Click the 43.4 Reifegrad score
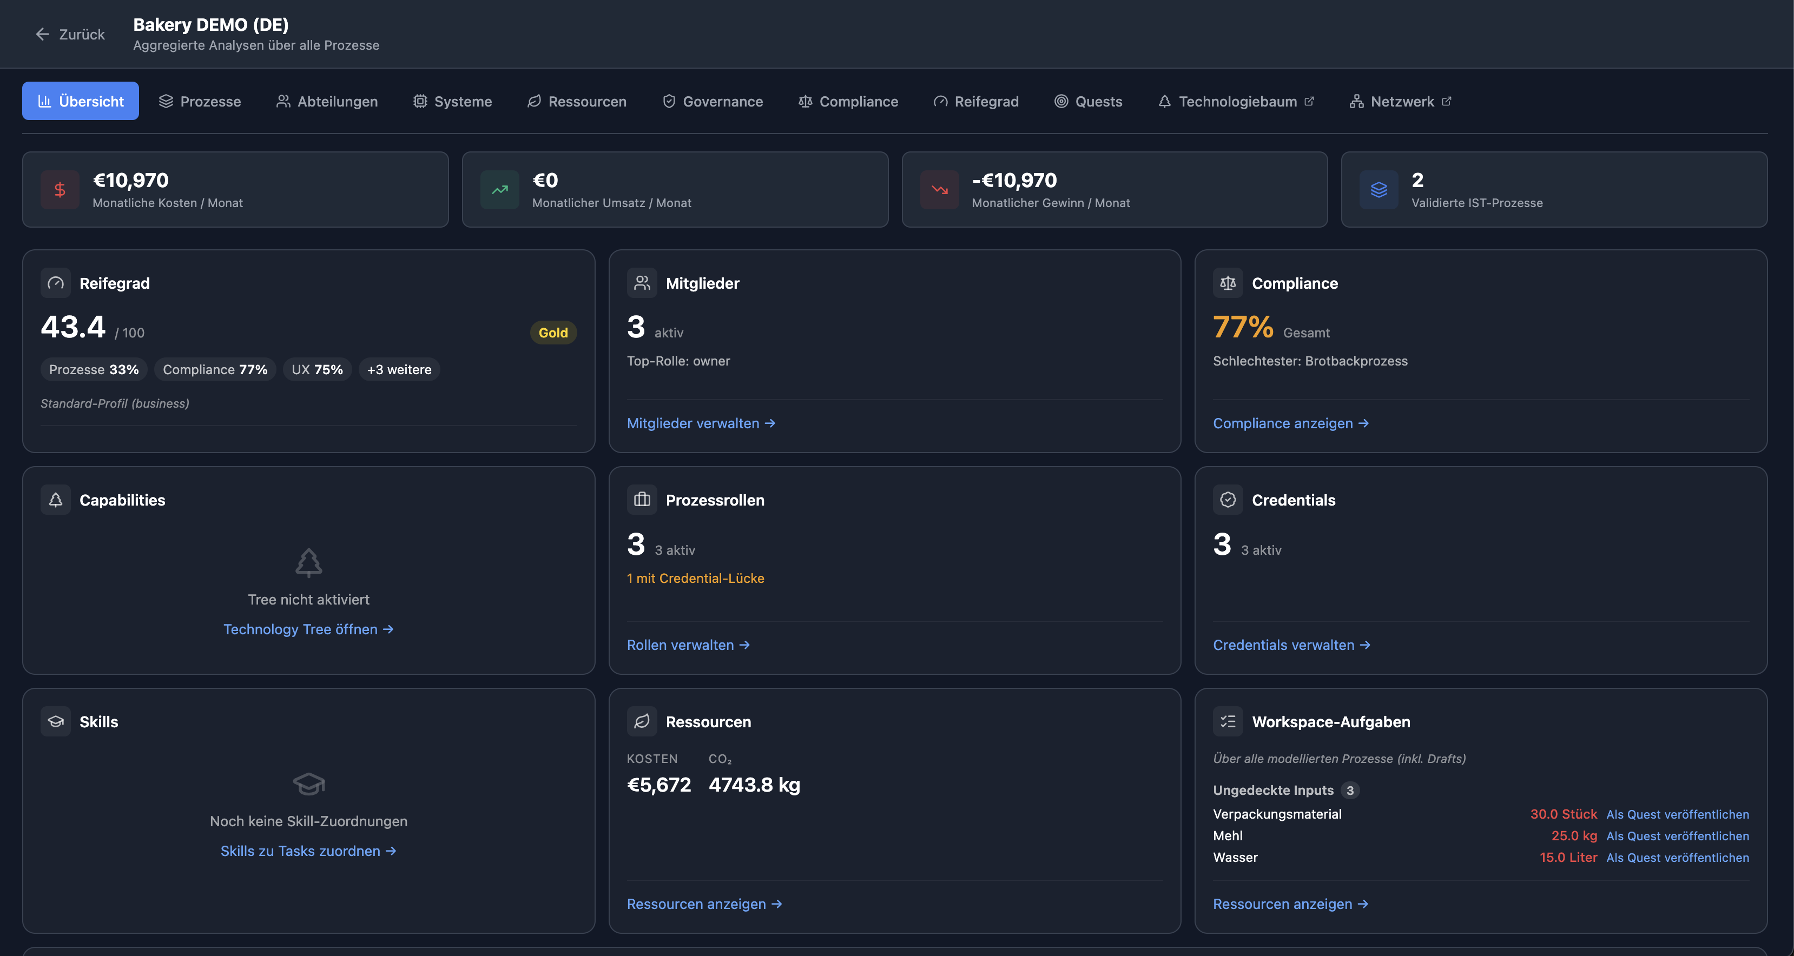 click(73, 327)
